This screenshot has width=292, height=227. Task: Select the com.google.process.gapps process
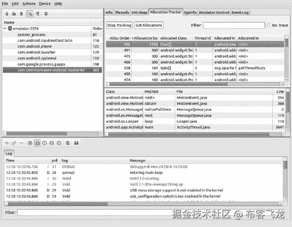click(x=52, y=64)
